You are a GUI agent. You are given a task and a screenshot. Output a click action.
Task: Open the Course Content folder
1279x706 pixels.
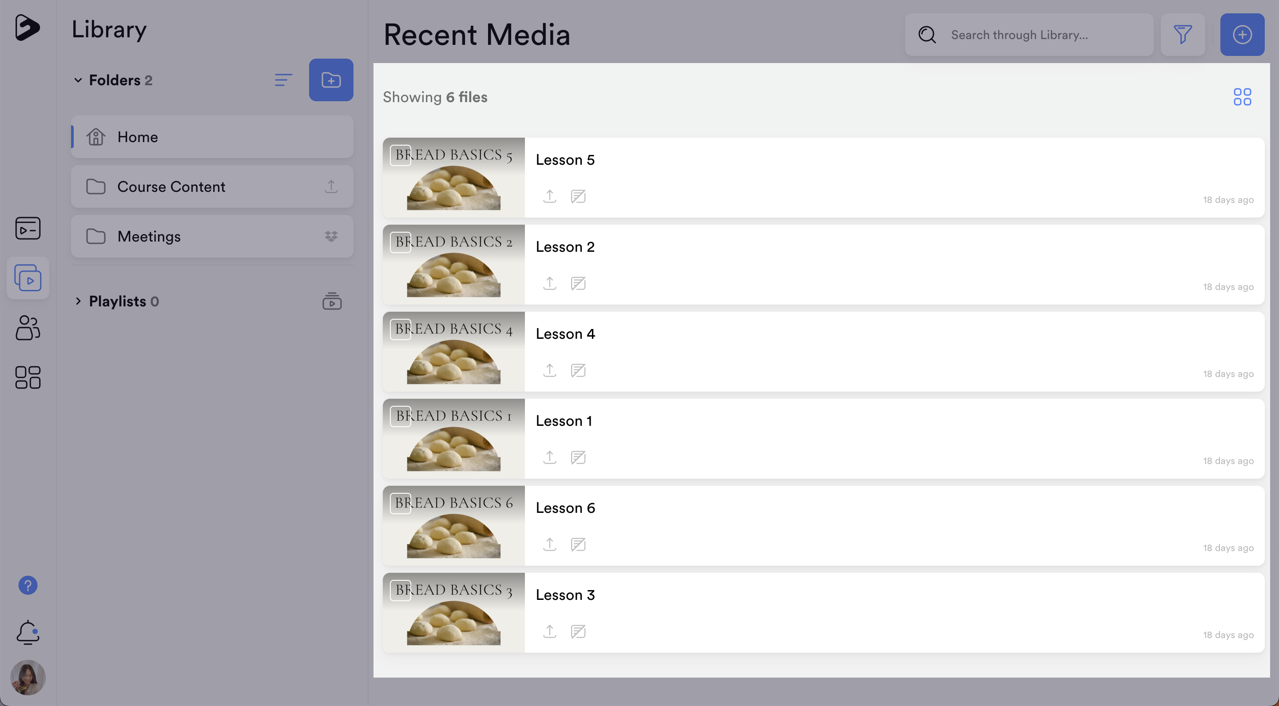click(x=171, y=186)
